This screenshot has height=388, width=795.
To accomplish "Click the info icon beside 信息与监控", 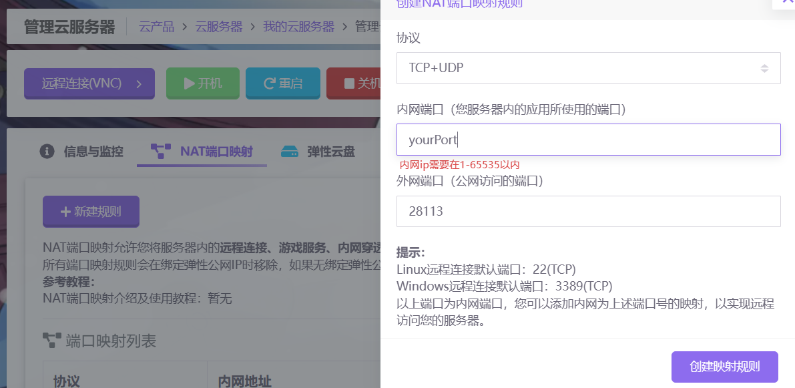I will 47,151.
